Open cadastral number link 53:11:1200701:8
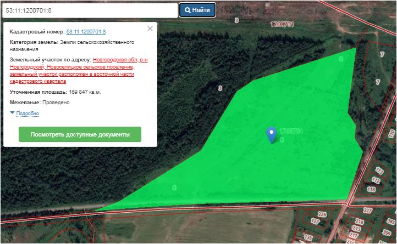 [x=86, y=32]
